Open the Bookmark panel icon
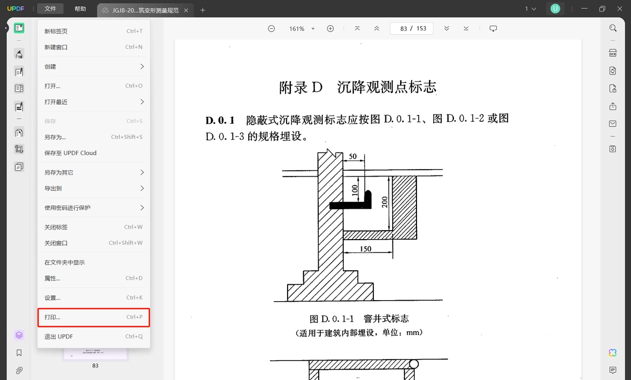Viewport: 631px width, 380px height. (x=19, y=353)
